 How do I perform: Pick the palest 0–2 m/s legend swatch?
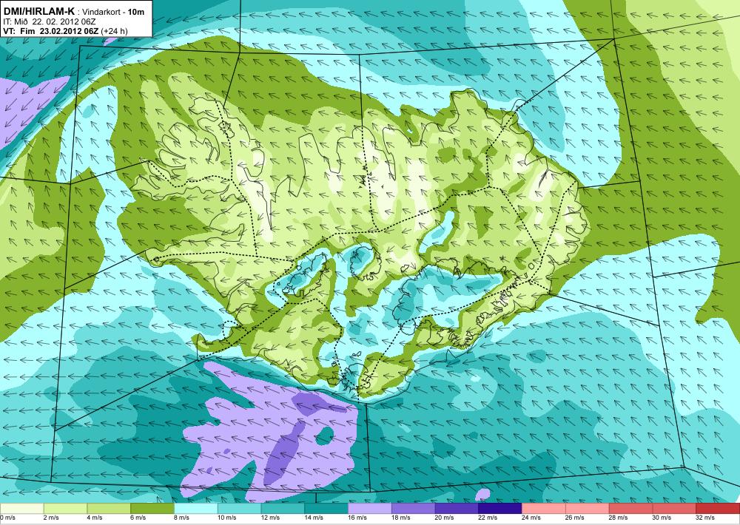click(x=21, y=509)
